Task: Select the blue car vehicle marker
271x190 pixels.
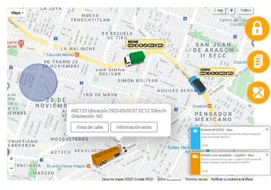Action: click(x=197, y=85)
